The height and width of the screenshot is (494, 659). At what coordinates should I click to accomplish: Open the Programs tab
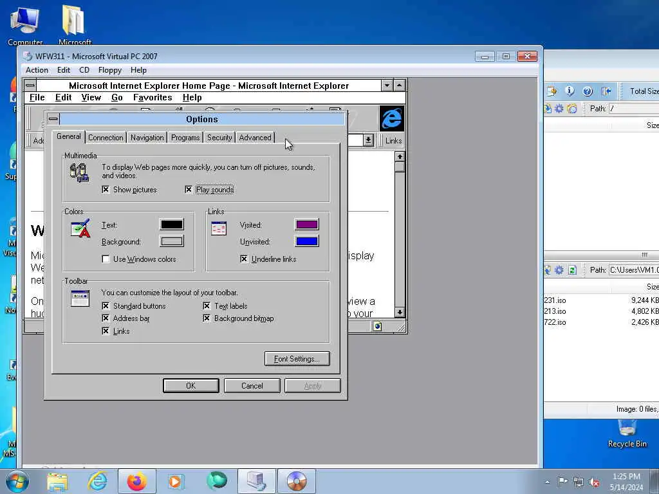pyautogui.click(x=185, y=138)
